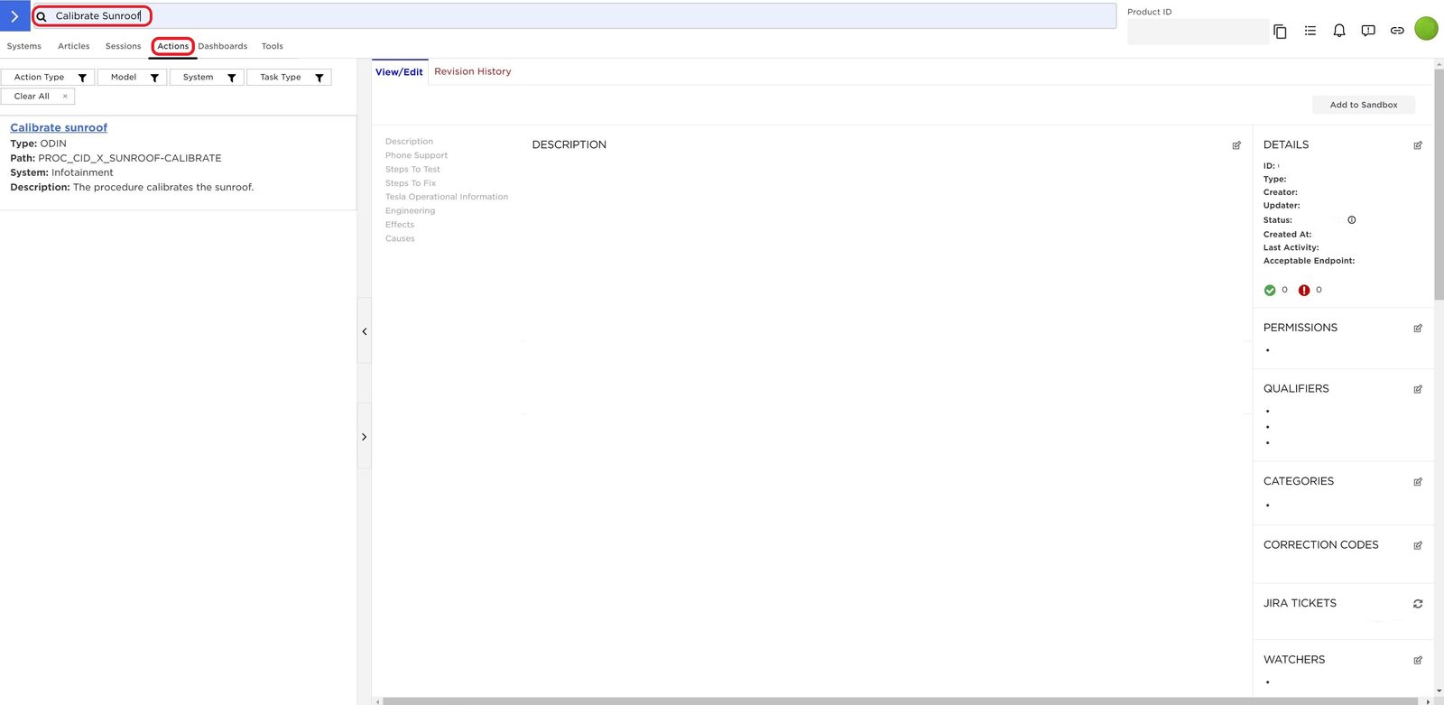Click the green checkmark approval counter
The width and height of the screenshot is (1444, 705).
1270,291
